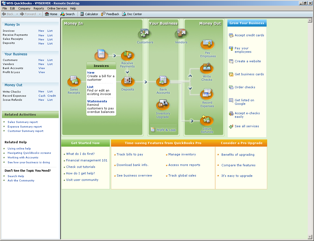Click the Forward navigation button
This screenshot has width=314, height=241.
click(28, 14)
